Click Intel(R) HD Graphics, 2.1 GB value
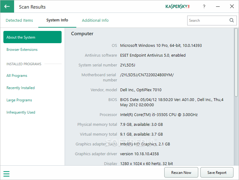The width and height of the screenshot is (239, 180). (145, 144)
